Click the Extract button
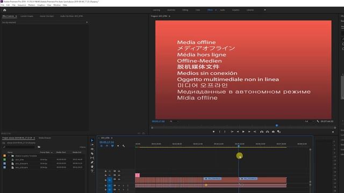 tap(267, 132)
